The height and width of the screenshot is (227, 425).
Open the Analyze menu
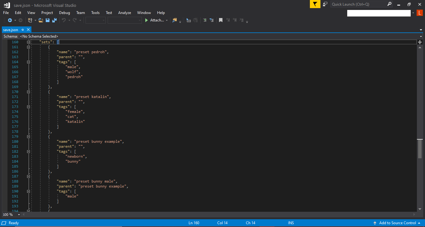[x=124, y=13]
